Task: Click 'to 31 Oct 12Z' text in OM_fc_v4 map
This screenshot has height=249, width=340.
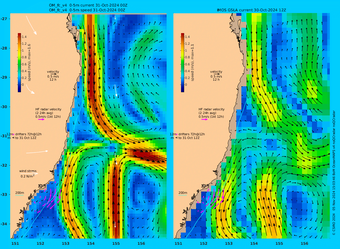Action: coord(26,138)
